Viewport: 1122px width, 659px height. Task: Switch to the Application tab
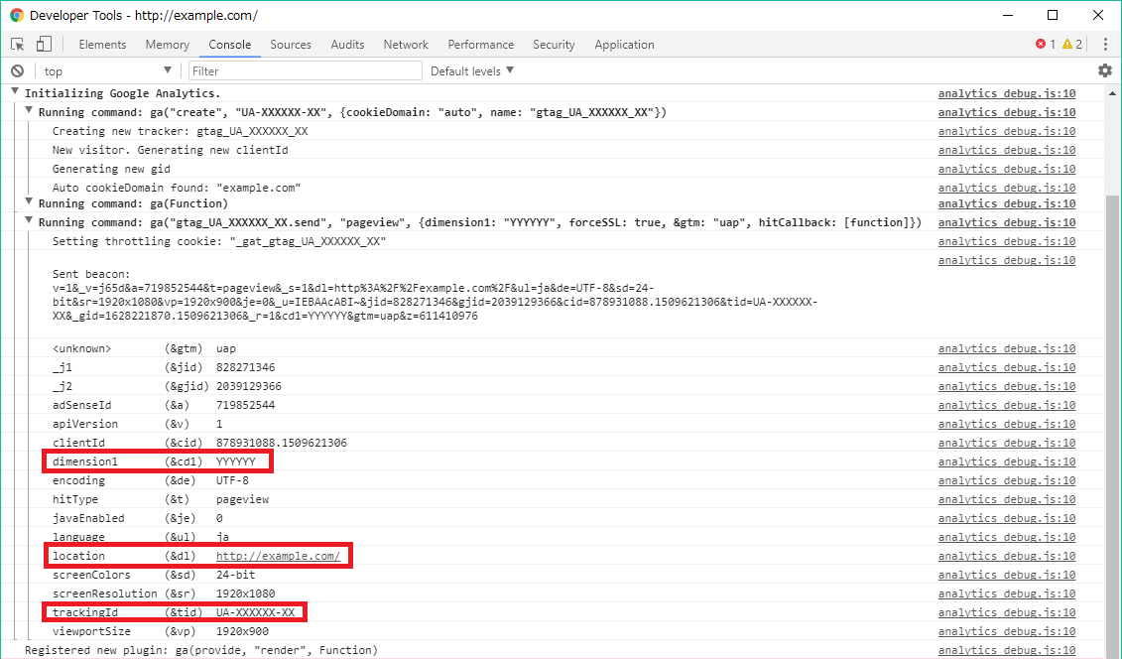[x=624, y=45]
